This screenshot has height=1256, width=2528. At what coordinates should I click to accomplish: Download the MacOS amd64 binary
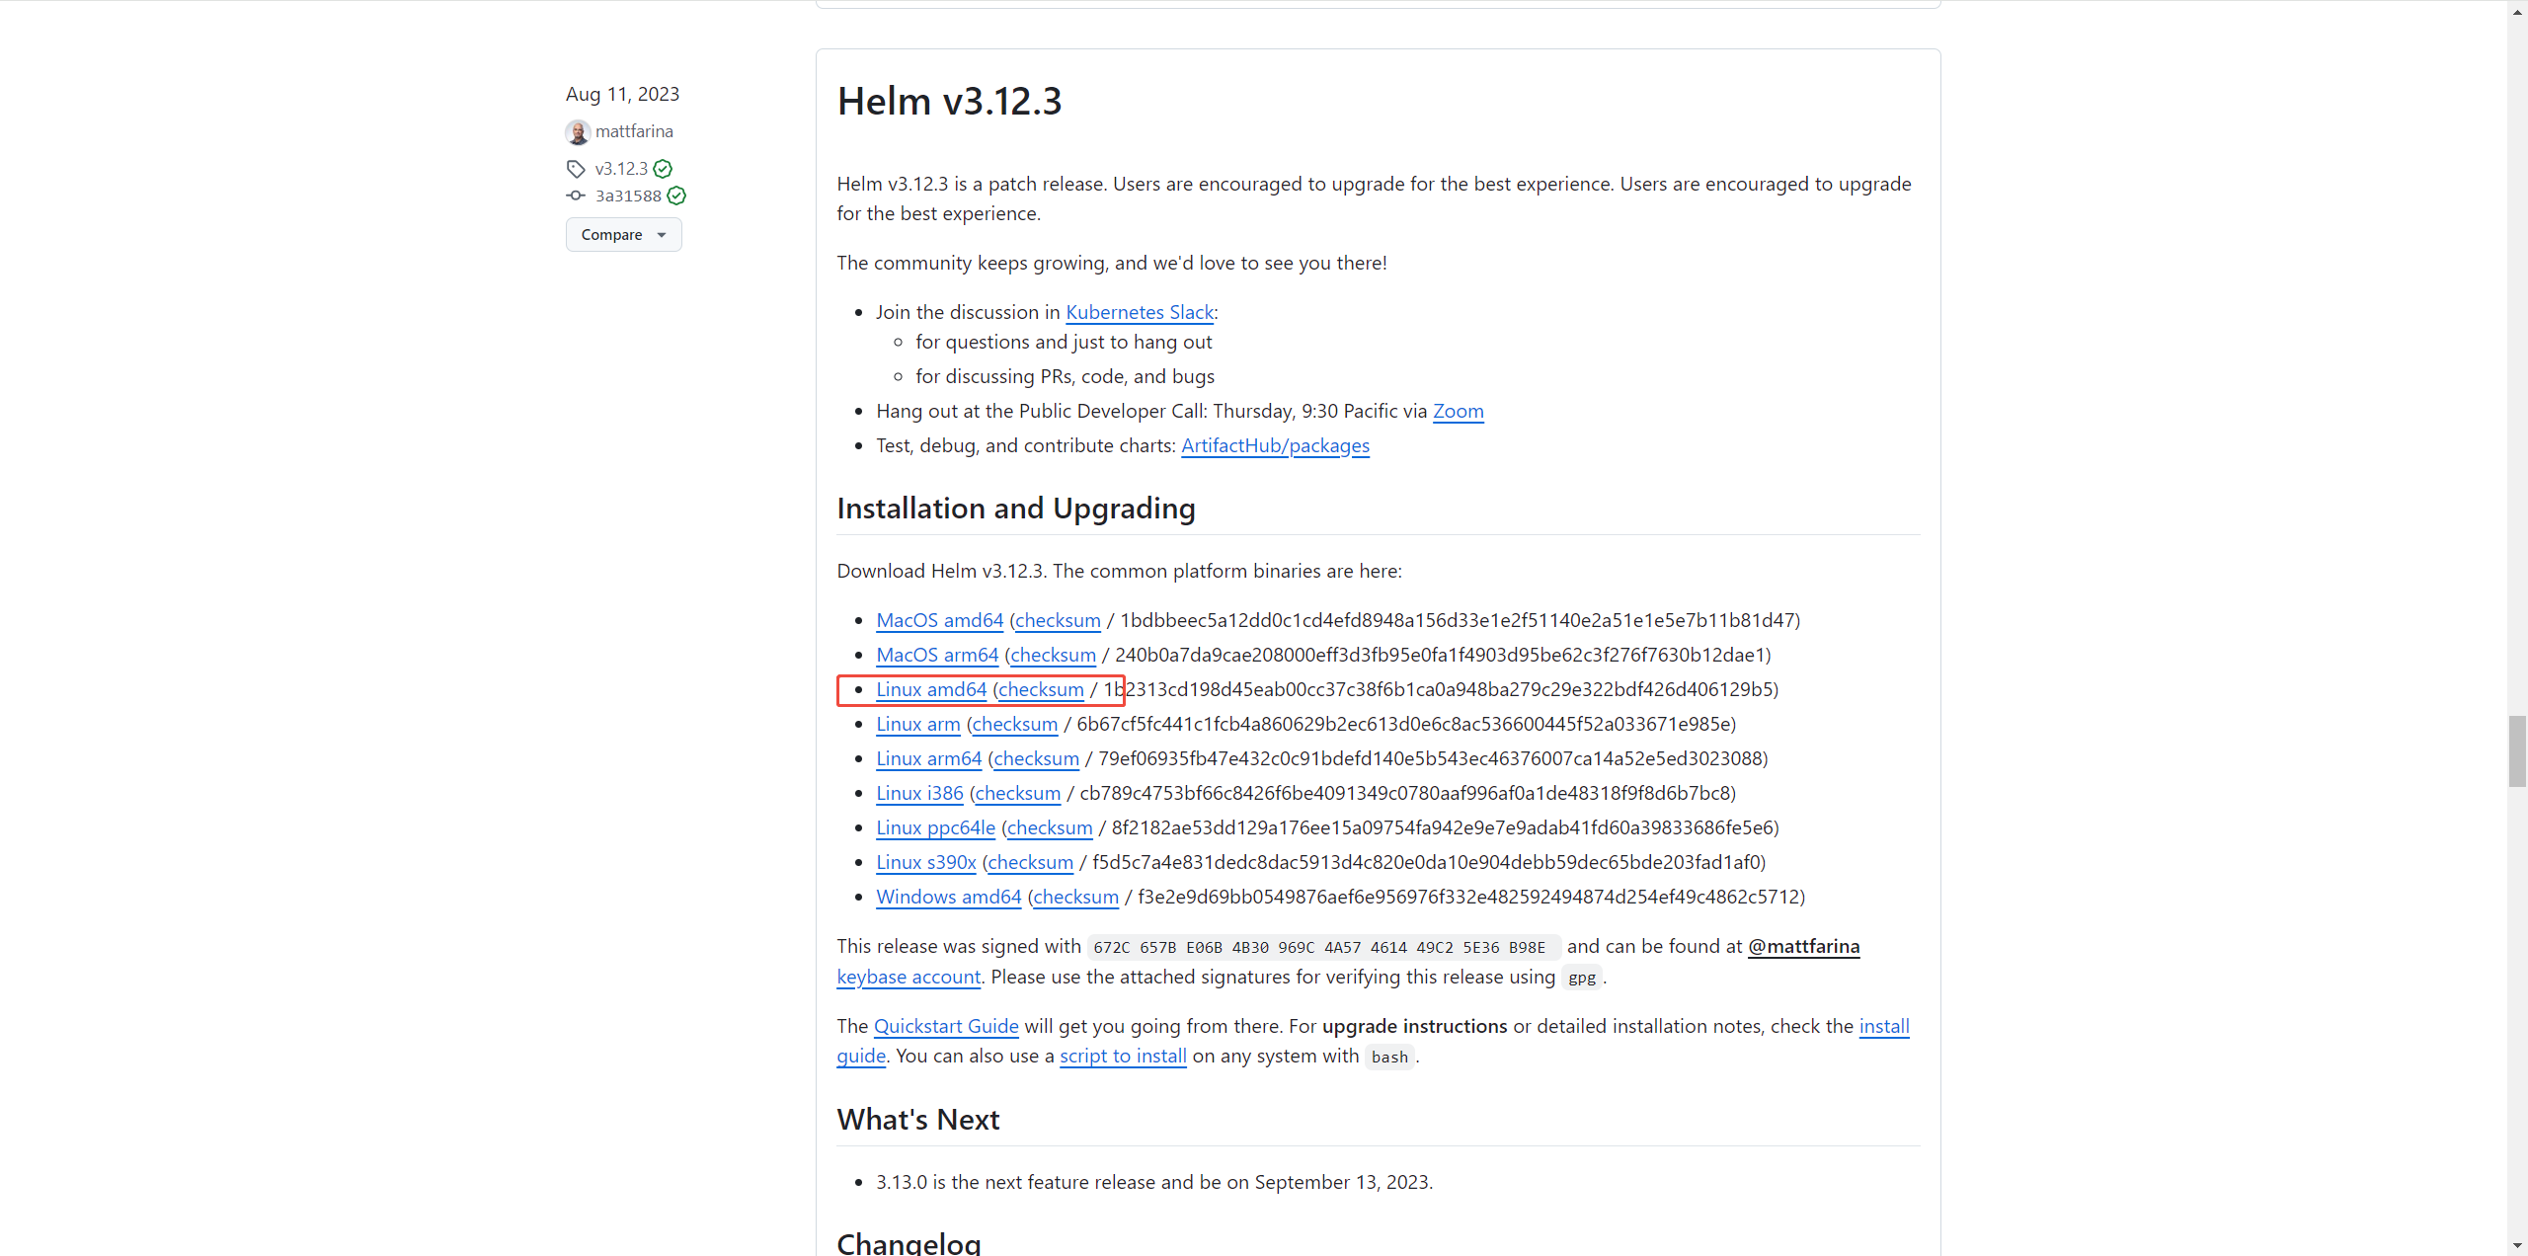939,620
